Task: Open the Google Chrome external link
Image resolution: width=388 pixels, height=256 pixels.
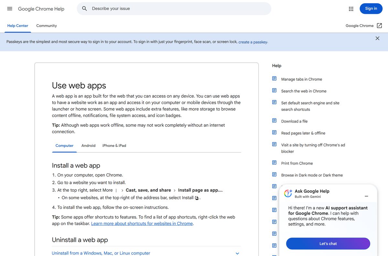Action: pos(360,26)
